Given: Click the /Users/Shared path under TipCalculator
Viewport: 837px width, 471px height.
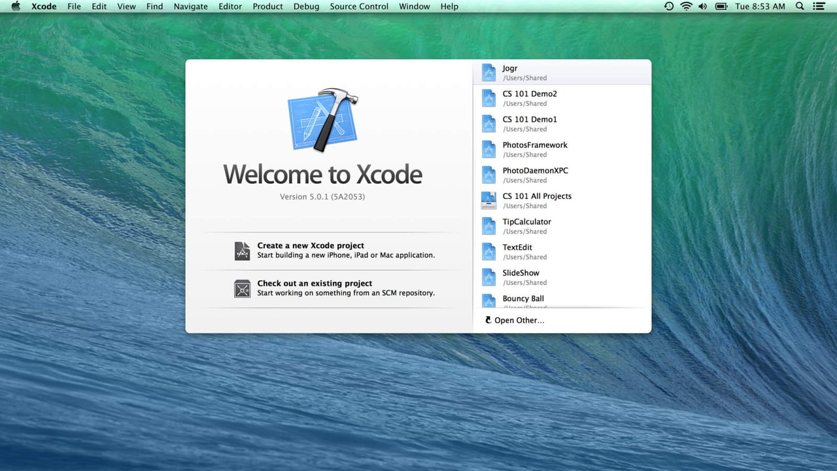Looking at the screenshot, I should [524, 232].
